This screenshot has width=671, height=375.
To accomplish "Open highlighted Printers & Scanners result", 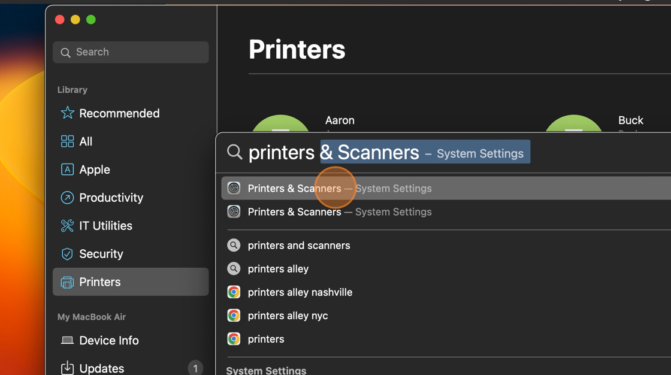I will pyautogui.click(x=446, y=188).
